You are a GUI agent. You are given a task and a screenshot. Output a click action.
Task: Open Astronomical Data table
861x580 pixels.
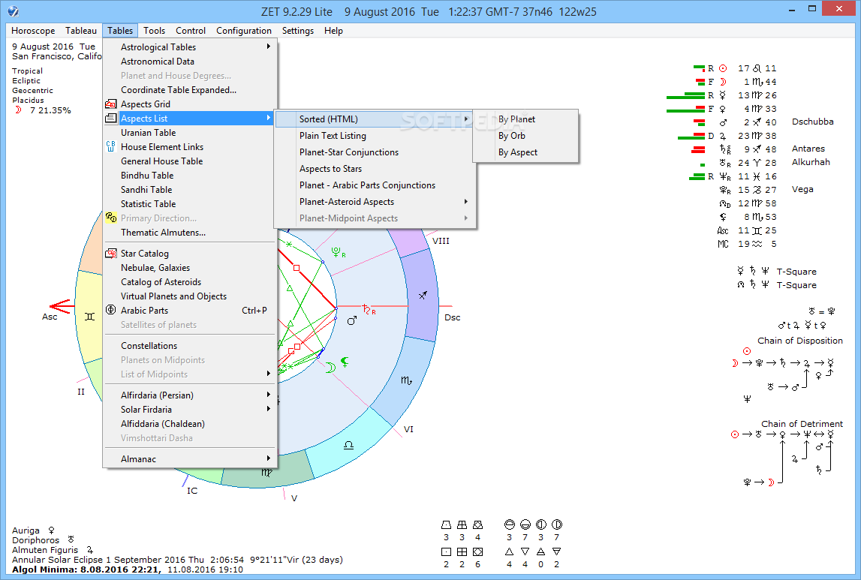(190, 61)
